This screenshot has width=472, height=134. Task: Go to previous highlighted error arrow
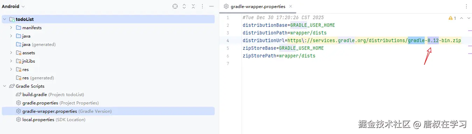(x=461, y=18)
